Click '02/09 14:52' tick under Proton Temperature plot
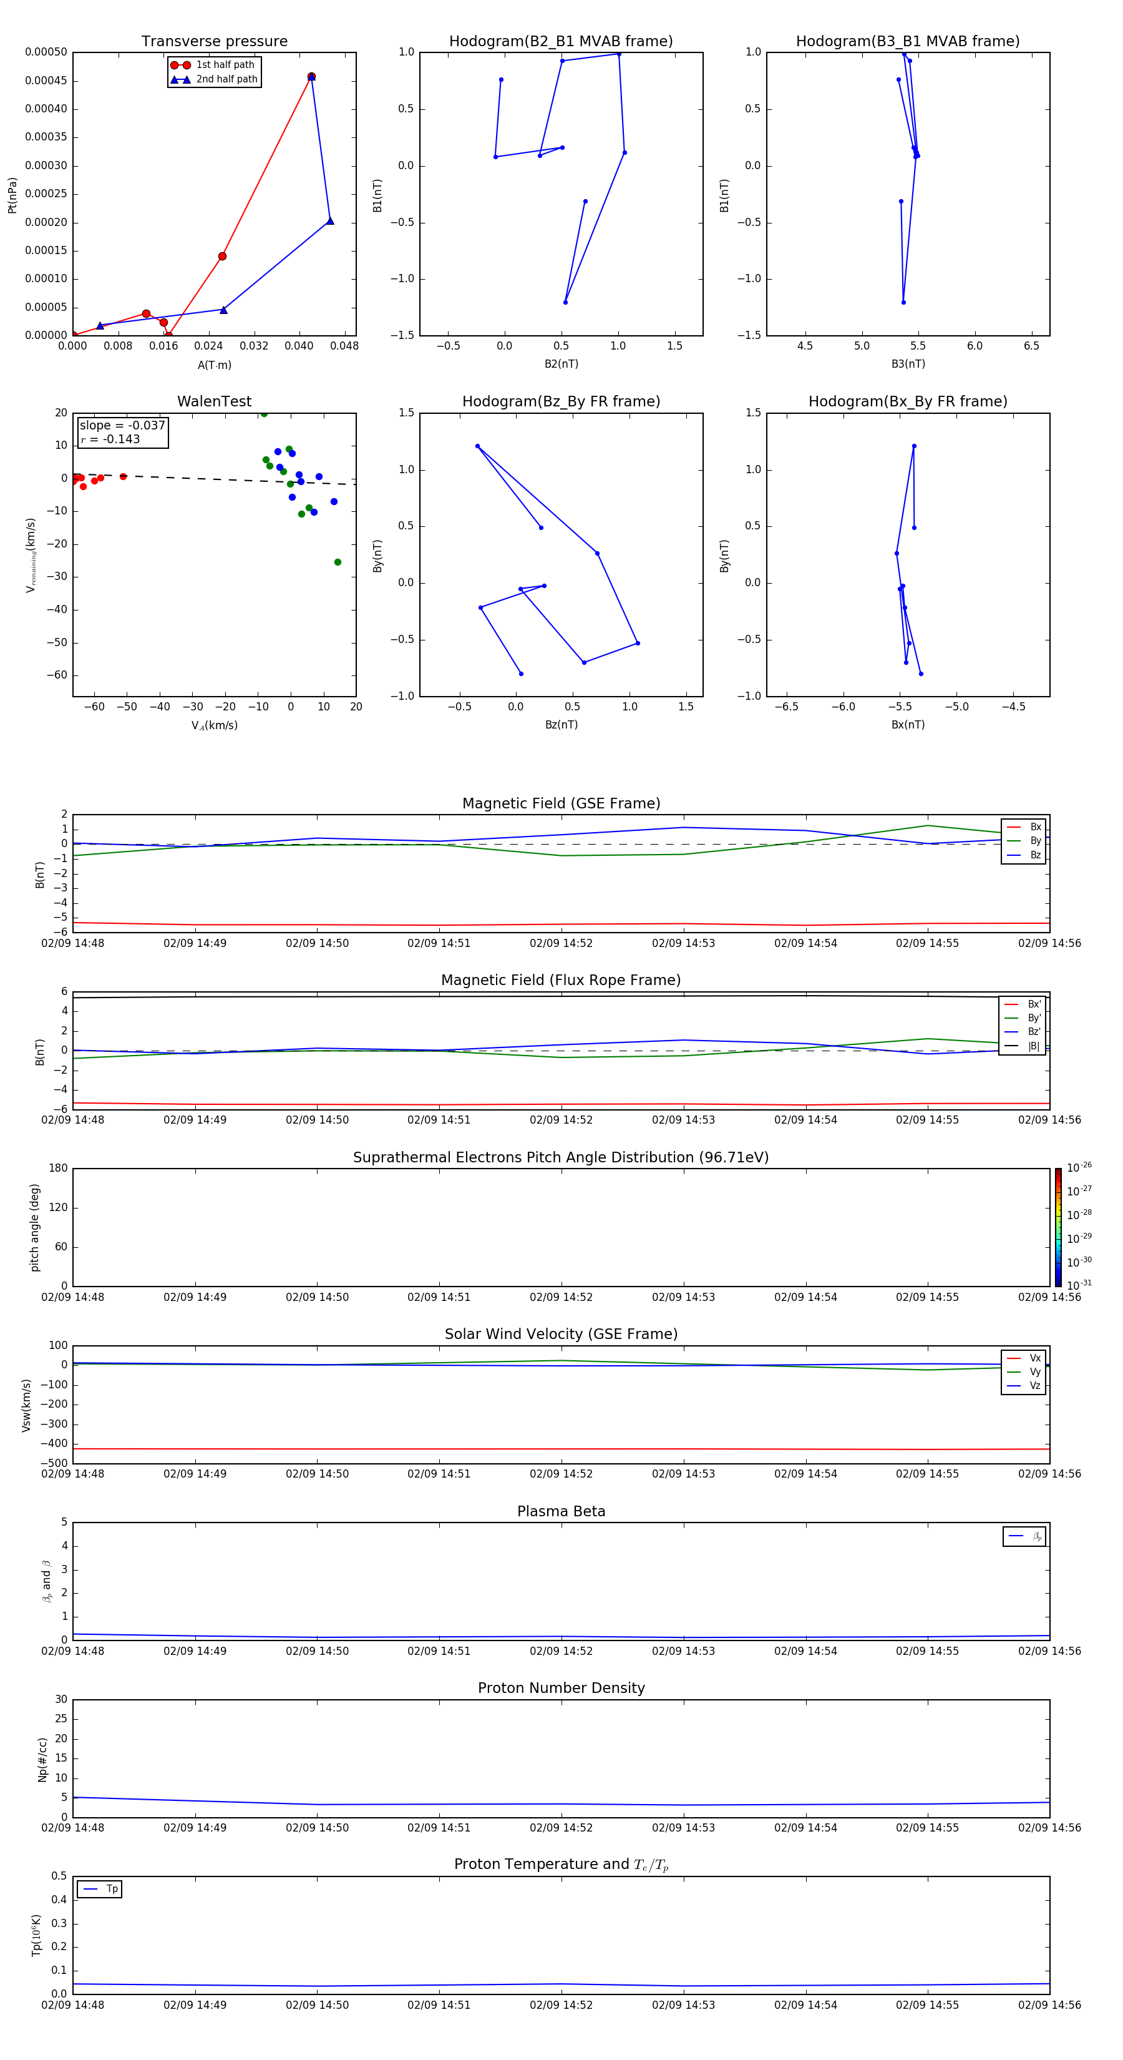The image size is (1123, 2060). (561, 2005)
